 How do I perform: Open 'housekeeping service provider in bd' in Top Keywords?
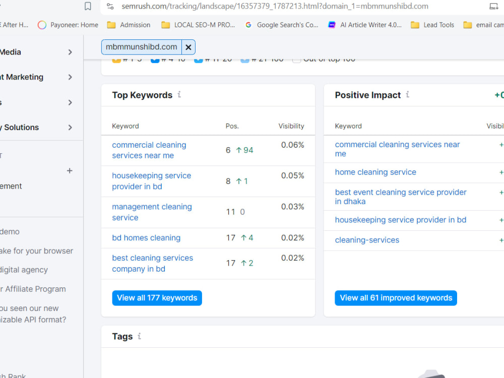tap(151, 181)
